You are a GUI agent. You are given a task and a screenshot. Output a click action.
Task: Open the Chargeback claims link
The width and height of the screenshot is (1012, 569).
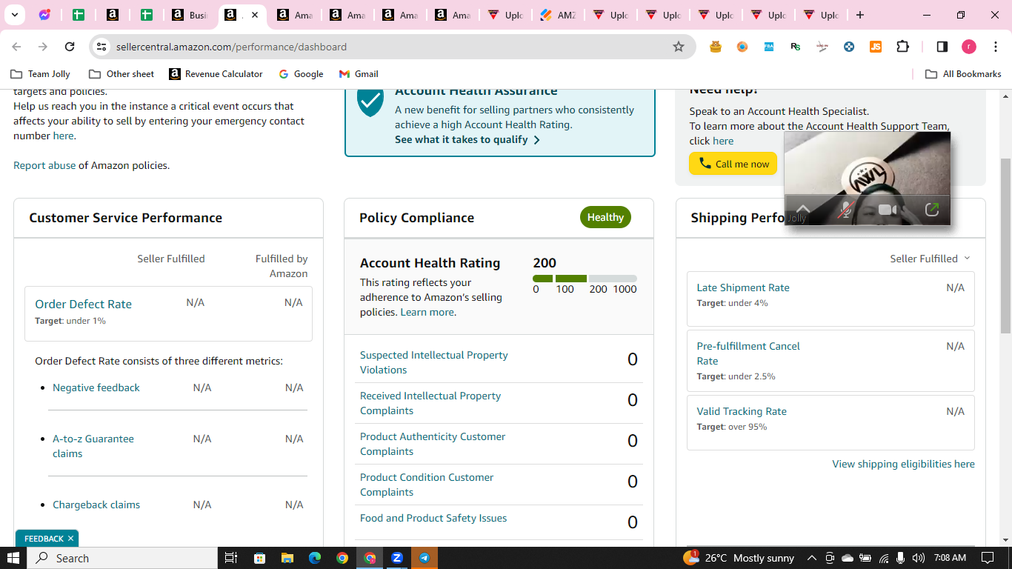tap(96, 505)
